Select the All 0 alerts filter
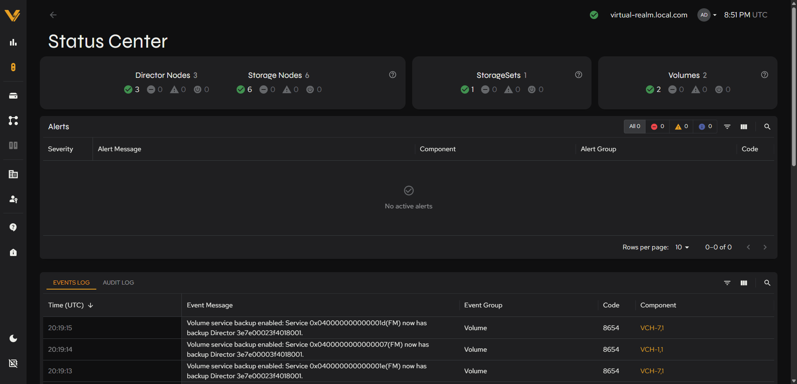Screen dimensions: 797x384 coord(635,126)
